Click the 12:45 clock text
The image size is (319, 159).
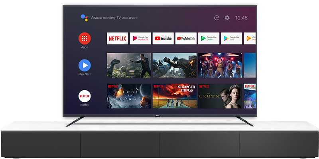[241, 18]
